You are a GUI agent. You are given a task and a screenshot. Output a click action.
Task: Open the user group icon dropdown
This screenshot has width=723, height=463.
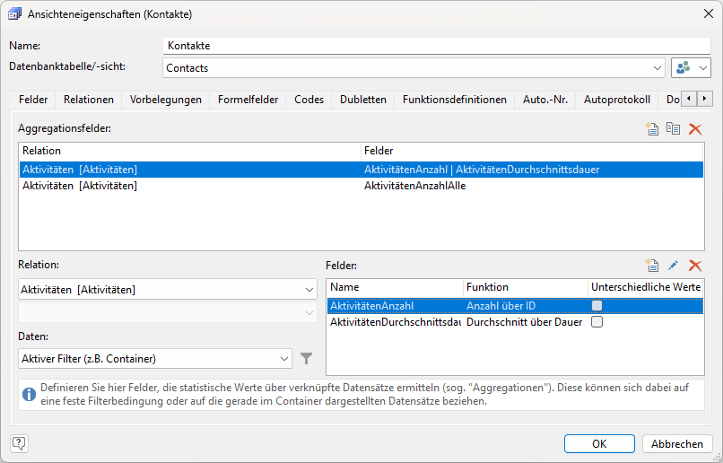click(x=691, y=68)
